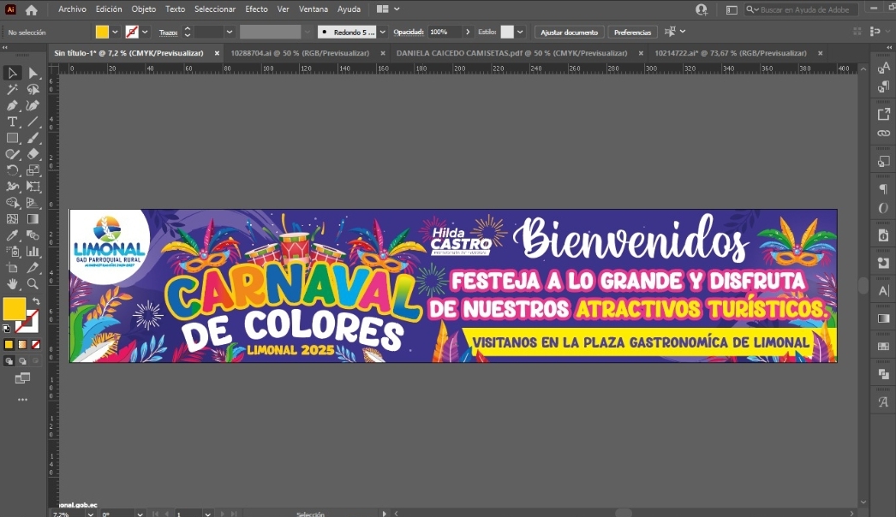The image size is (896, 517).
Task: Select the Hand tool
Action: (x=13, y=283)
